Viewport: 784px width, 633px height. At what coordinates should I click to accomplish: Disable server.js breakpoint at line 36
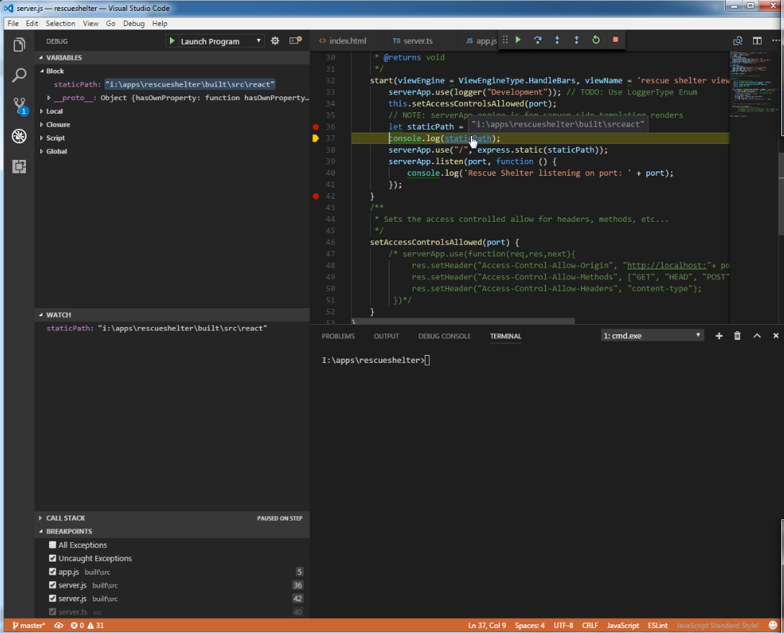53,585
